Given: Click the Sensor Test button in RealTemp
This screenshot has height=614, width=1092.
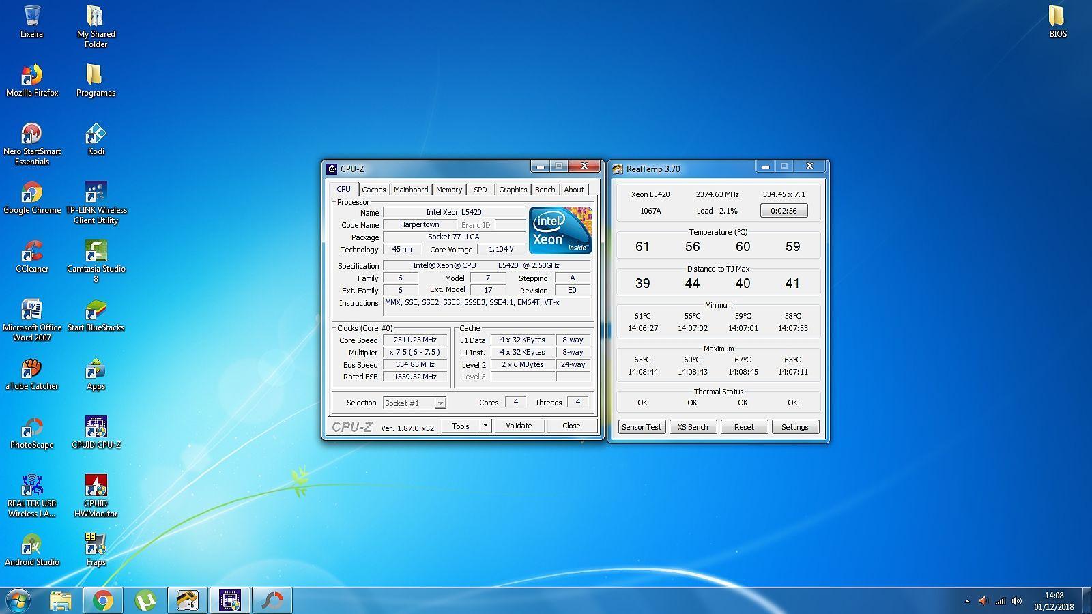Looking at the screenshot, I should pyautogui.click(x=642, y=427).
